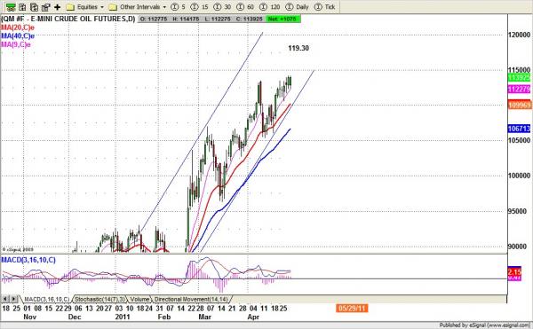Click the left tab scroll arrow
The height and width of the screenshot is (329, 533).
coord(5,299)
